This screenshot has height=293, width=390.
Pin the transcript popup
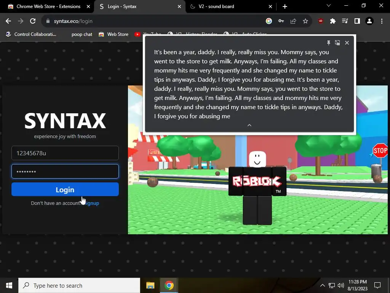[x=329, y=43]
